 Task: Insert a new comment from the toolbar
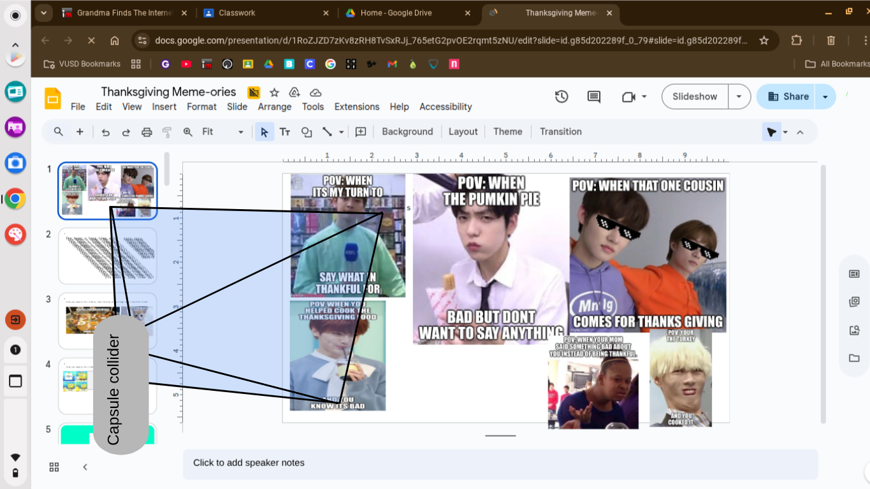360,131
